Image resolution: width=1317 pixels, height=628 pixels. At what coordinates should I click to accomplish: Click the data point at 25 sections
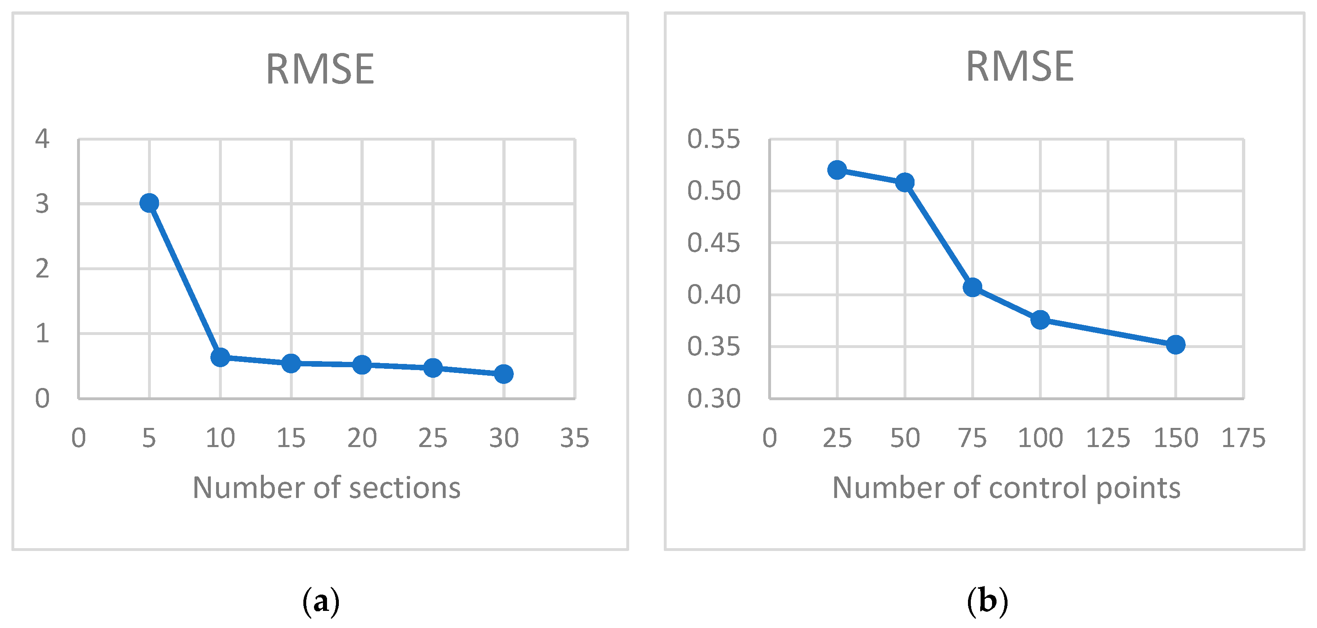pyautogui.click(x=433, y=368)
